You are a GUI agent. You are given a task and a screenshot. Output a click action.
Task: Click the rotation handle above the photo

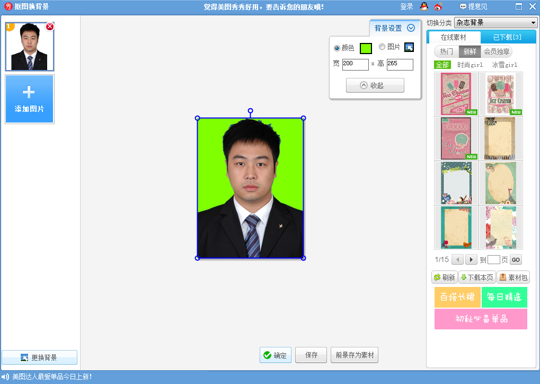tap(250, 111)
